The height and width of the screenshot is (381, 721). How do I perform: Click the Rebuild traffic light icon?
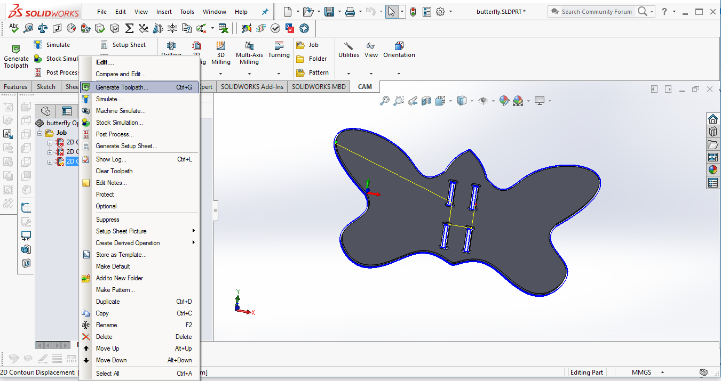[x=413, y=12]
